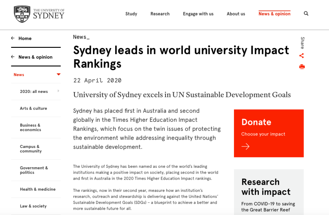Click the Donate heading in red card

tap(256, 122)
